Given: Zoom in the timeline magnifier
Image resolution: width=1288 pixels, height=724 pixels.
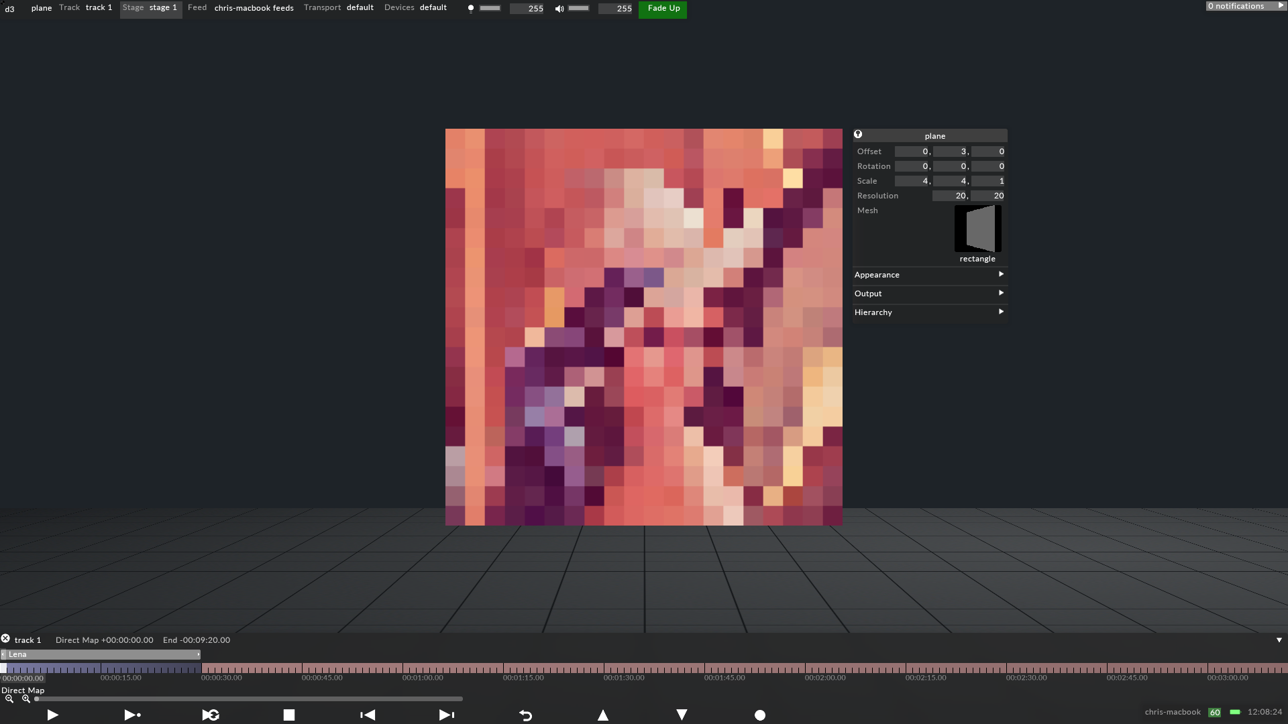Looking at the screenshot, I should click(x=26, y=699).
